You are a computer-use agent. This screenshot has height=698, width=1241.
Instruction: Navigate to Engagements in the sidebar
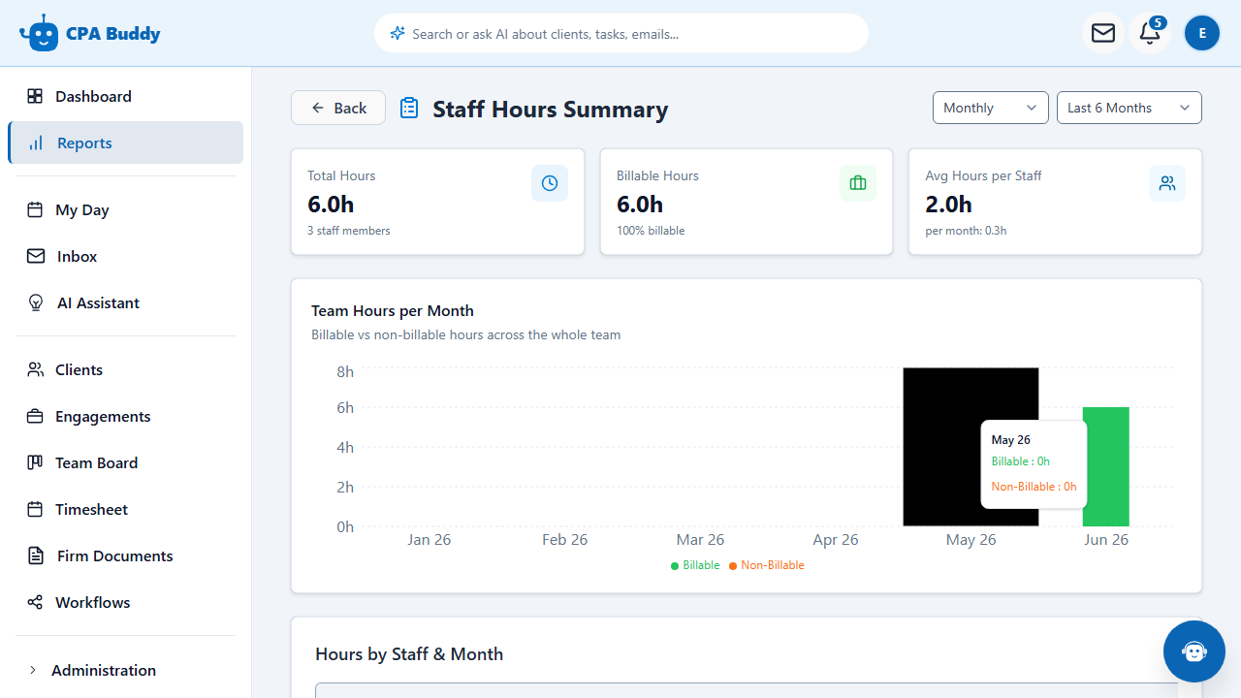click(x=125, y=416)
